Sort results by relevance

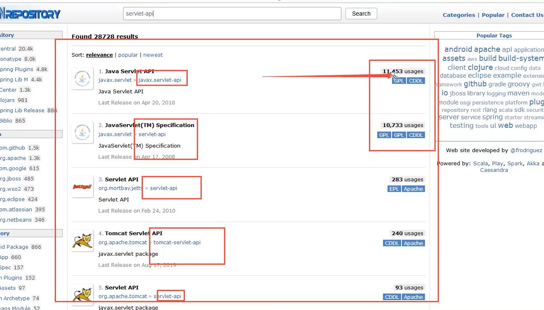[x=99, y=55]
